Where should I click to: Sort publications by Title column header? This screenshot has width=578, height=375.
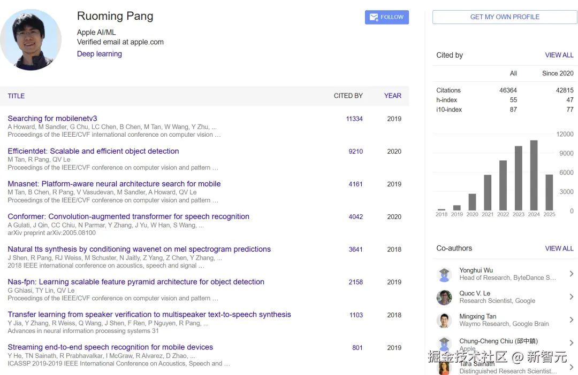coord(16,96)
